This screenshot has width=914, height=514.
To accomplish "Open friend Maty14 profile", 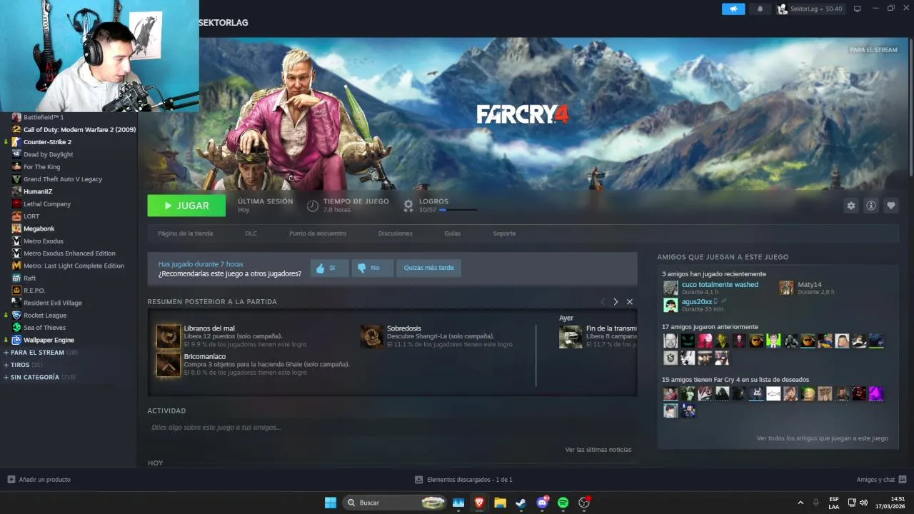I will click(x=810, y=285).
